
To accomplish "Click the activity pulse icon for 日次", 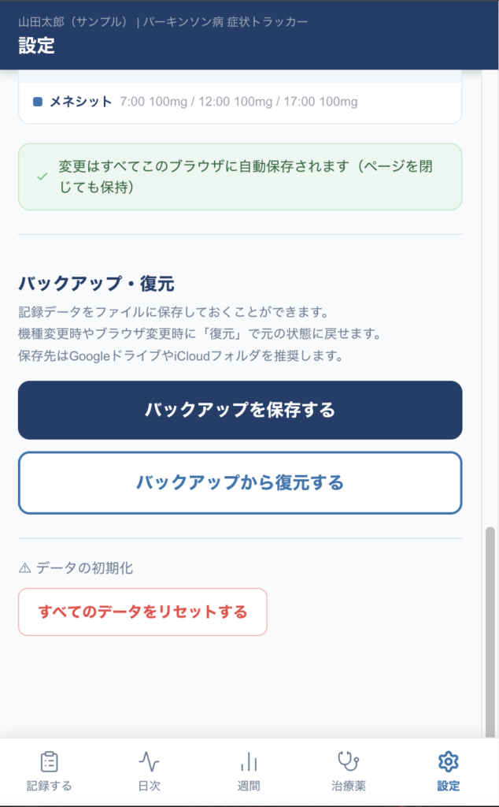I will point(149,761).
